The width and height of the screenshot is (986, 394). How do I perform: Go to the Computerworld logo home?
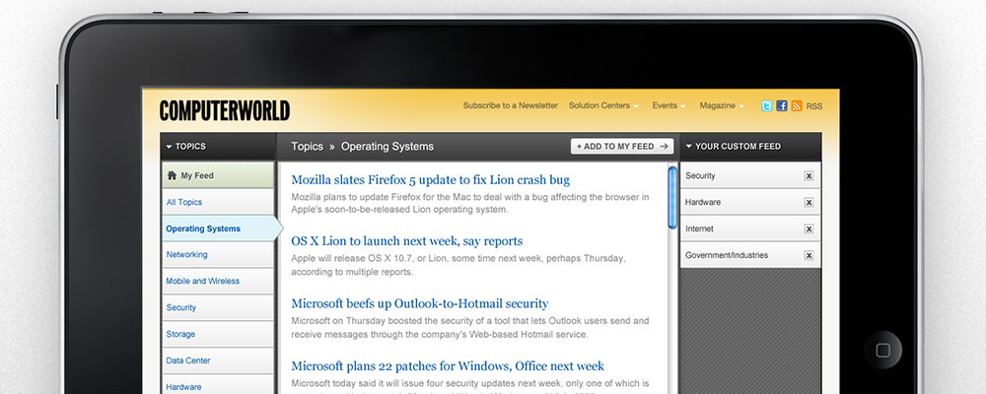[x=225, y=110]
